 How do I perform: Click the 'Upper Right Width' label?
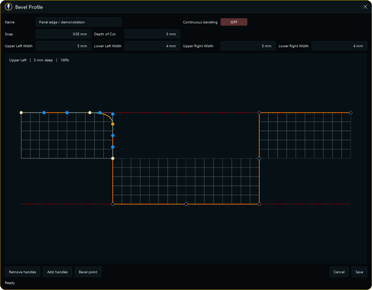[198, 46]
